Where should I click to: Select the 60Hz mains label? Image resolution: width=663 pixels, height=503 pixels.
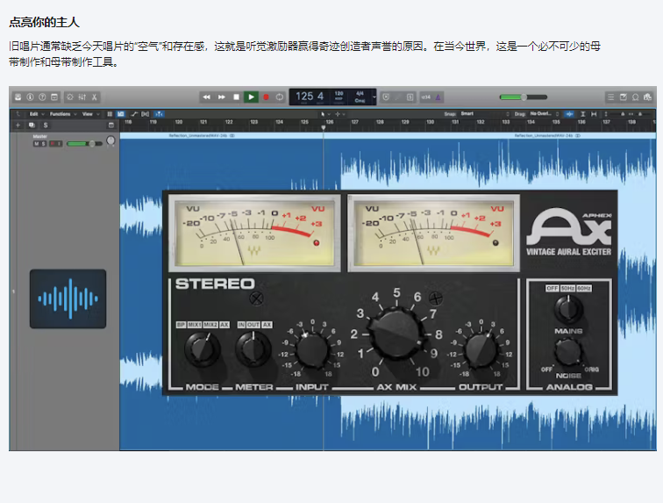click(584, 288)
